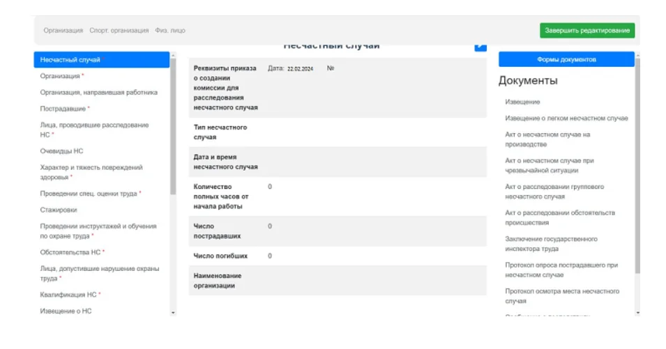The image size is (666, 349).
Task: Open Протокол опроса пострадавшего document
Action: click(561, 270)
